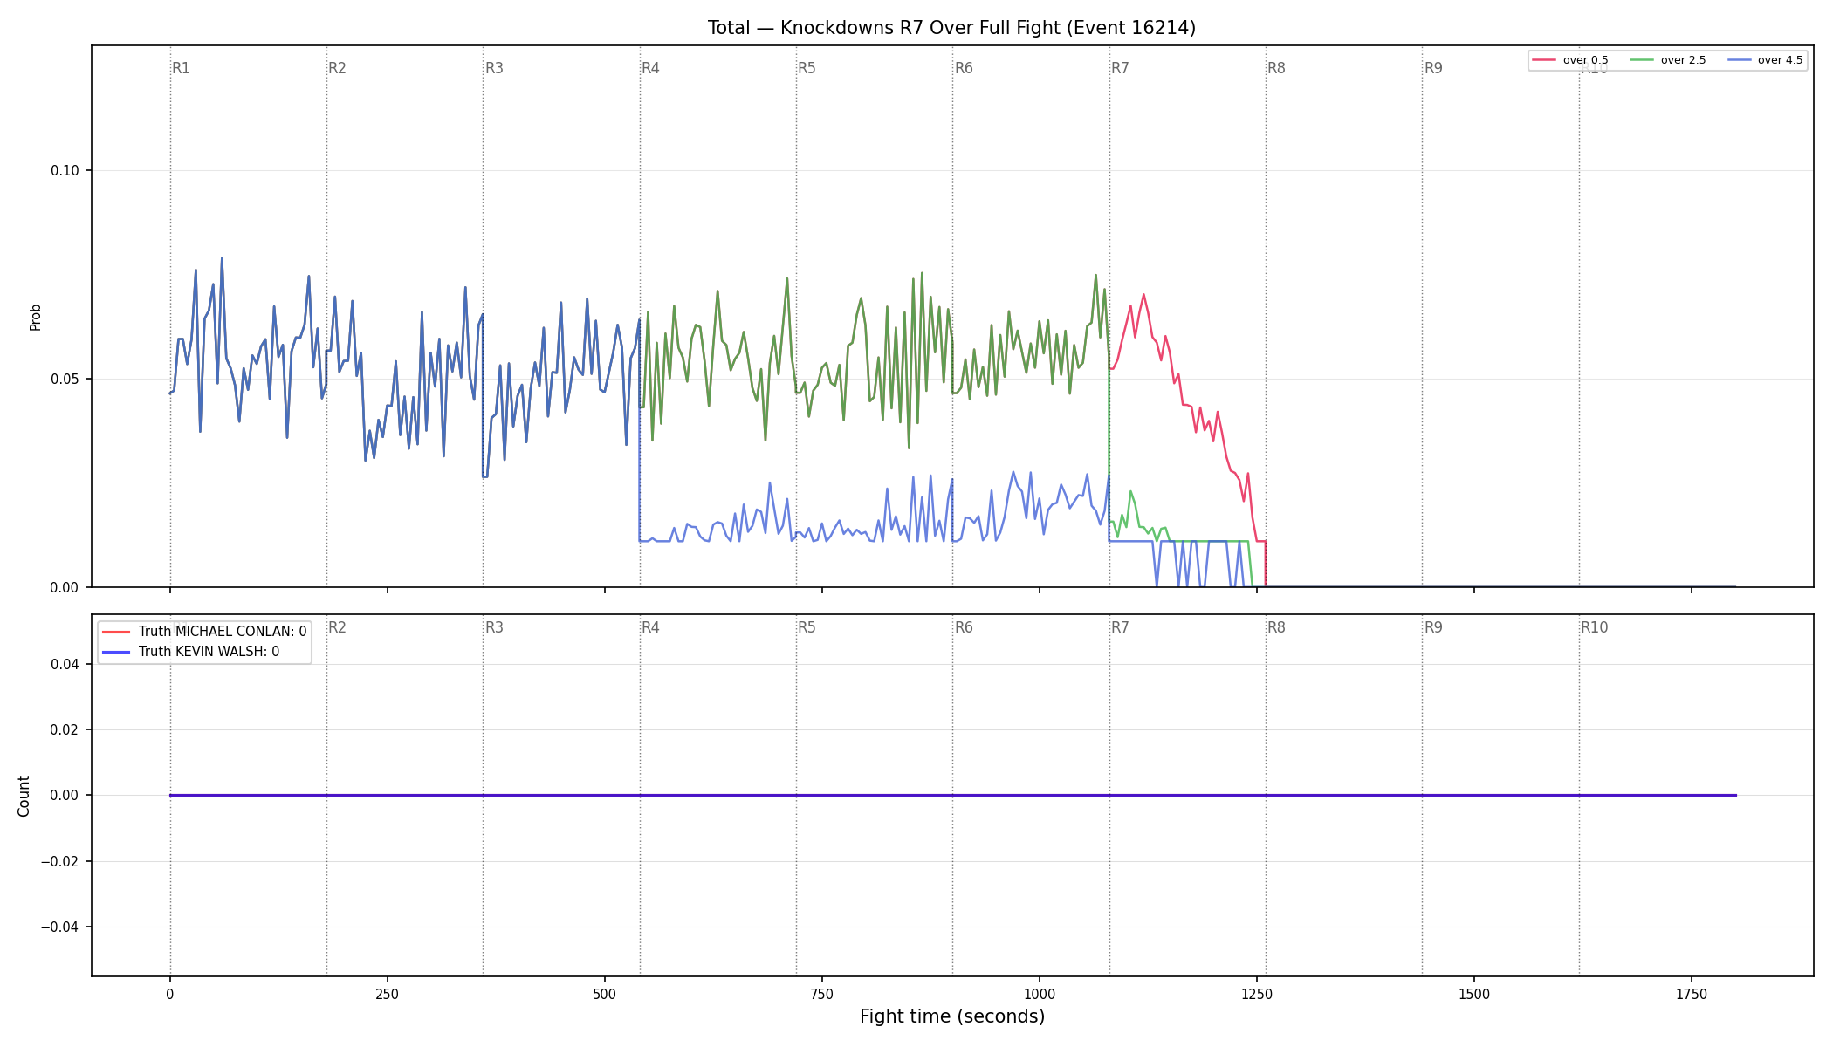
Task: Click the chart title mentioning Event 16214
Action: [x=951, y=28]
